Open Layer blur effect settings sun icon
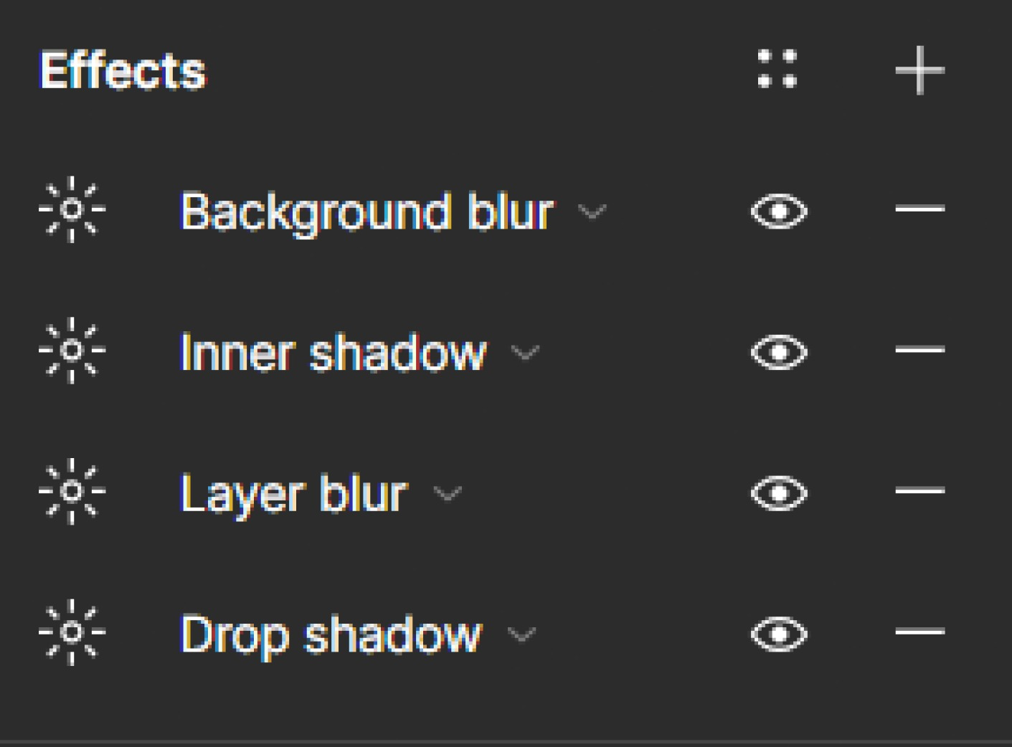1012x747 pixels. click(x=72, y=491)
